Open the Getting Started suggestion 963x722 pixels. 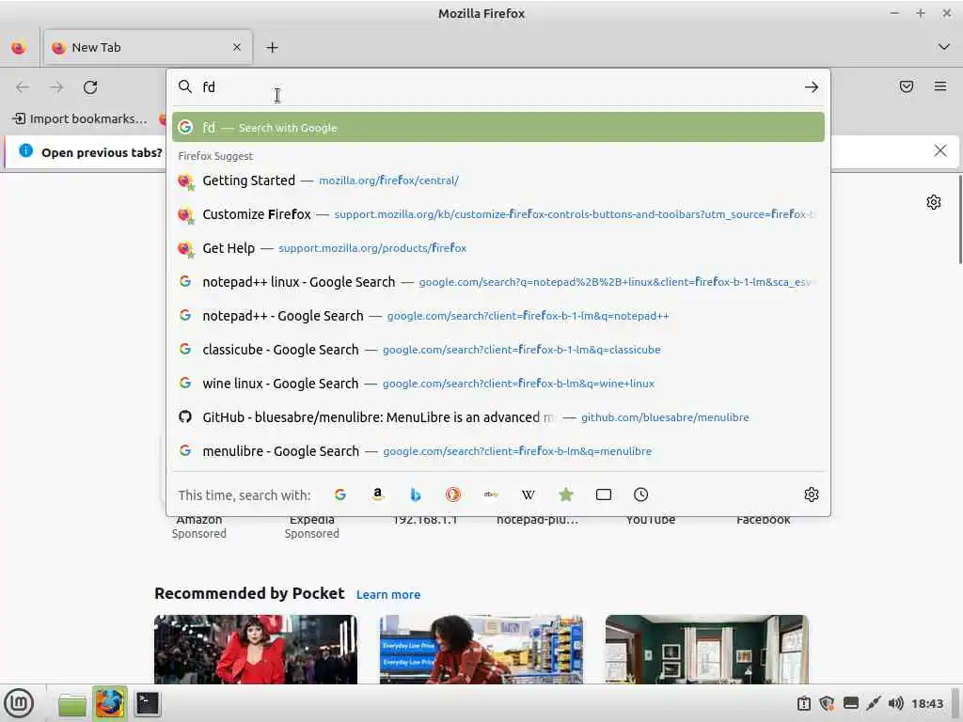click(498, 180)
